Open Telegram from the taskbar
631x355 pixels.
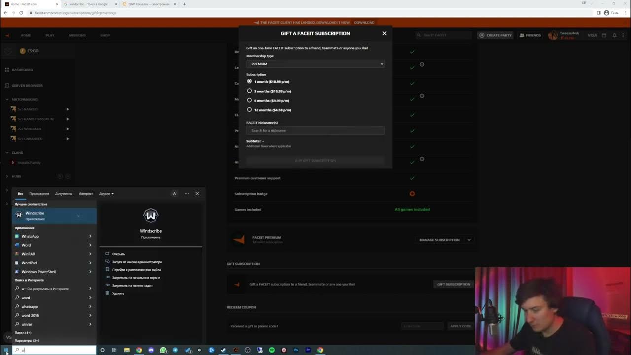click(175, 351)
